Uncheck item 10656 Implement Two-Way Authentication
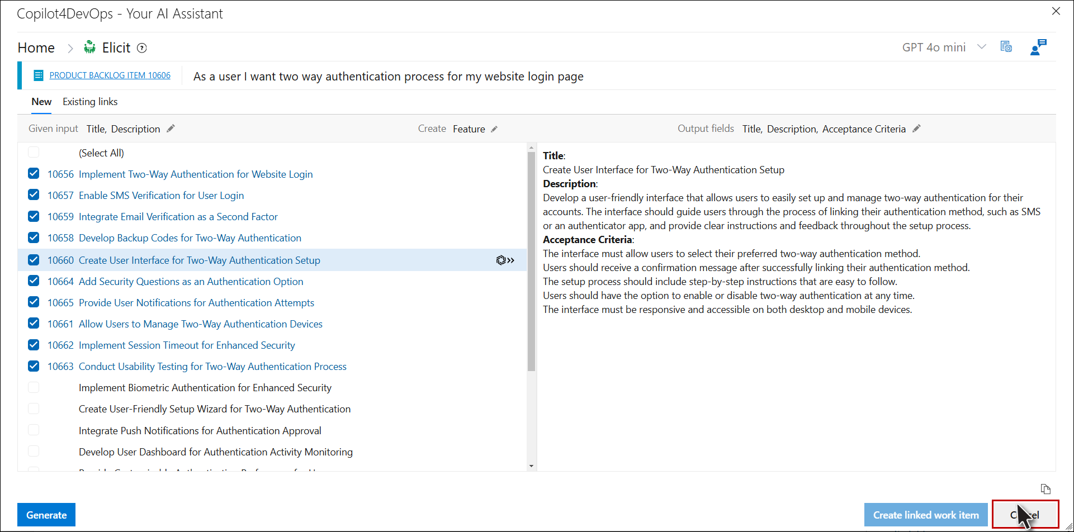Image resolution: width=1074 pixels, height=532 pixels. point(34,173)
